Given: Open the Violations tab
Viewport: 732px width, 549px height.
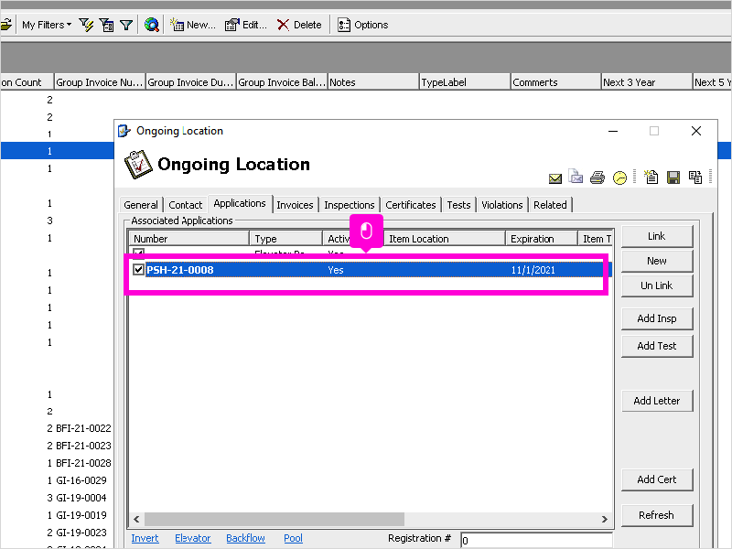Looking at the screenshot, I should click(502, 205).
